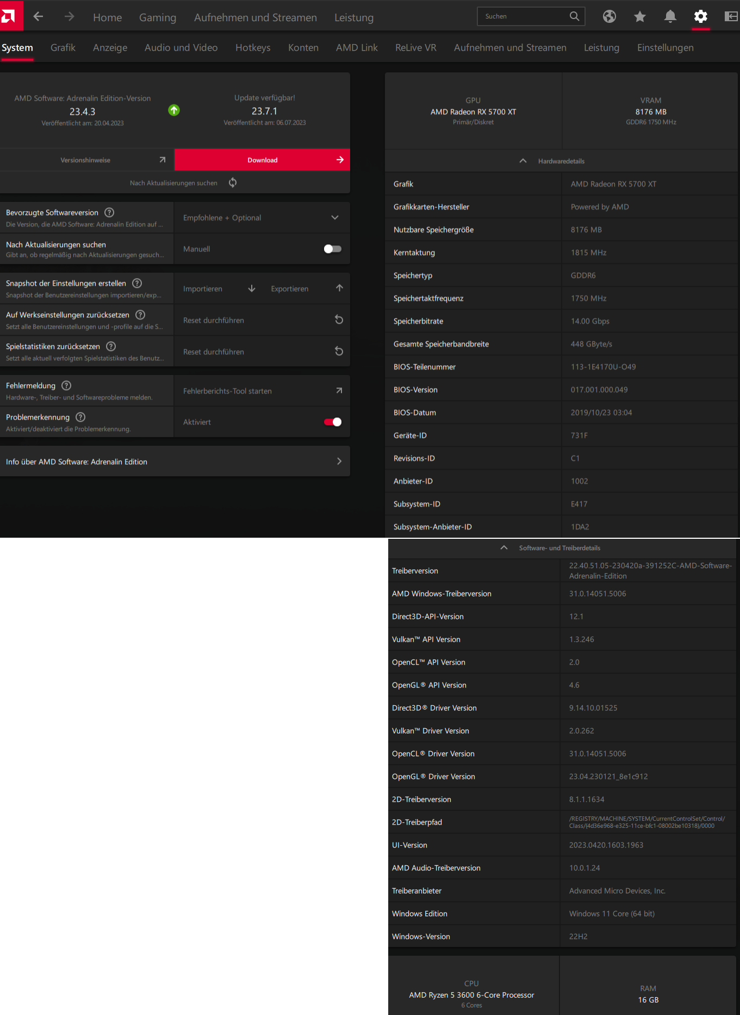Image resolution: width=740 pixels, height=1015 pixels.
Task: Go to the Home menu
Action: 108,17
